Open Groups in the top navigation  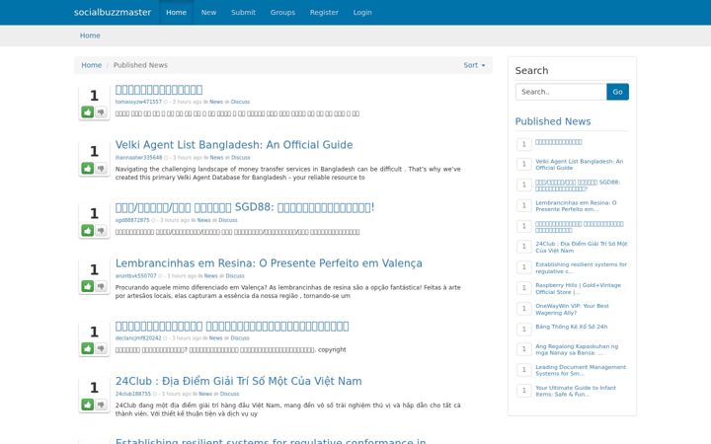tap(282, 12)
